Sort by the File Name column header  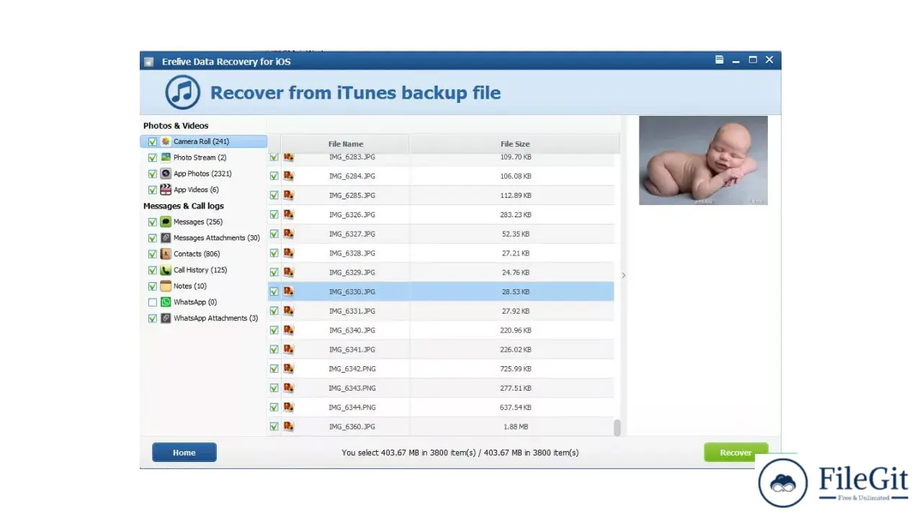pos(346,144)
